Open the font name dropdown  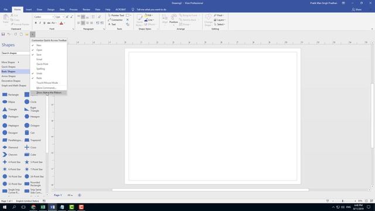[53, 17]
